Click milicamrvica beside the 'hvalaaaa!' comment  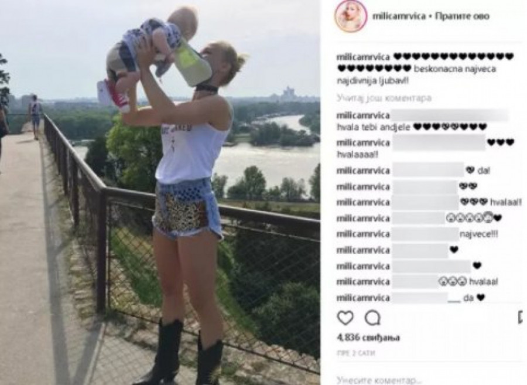tap(363, 143)
